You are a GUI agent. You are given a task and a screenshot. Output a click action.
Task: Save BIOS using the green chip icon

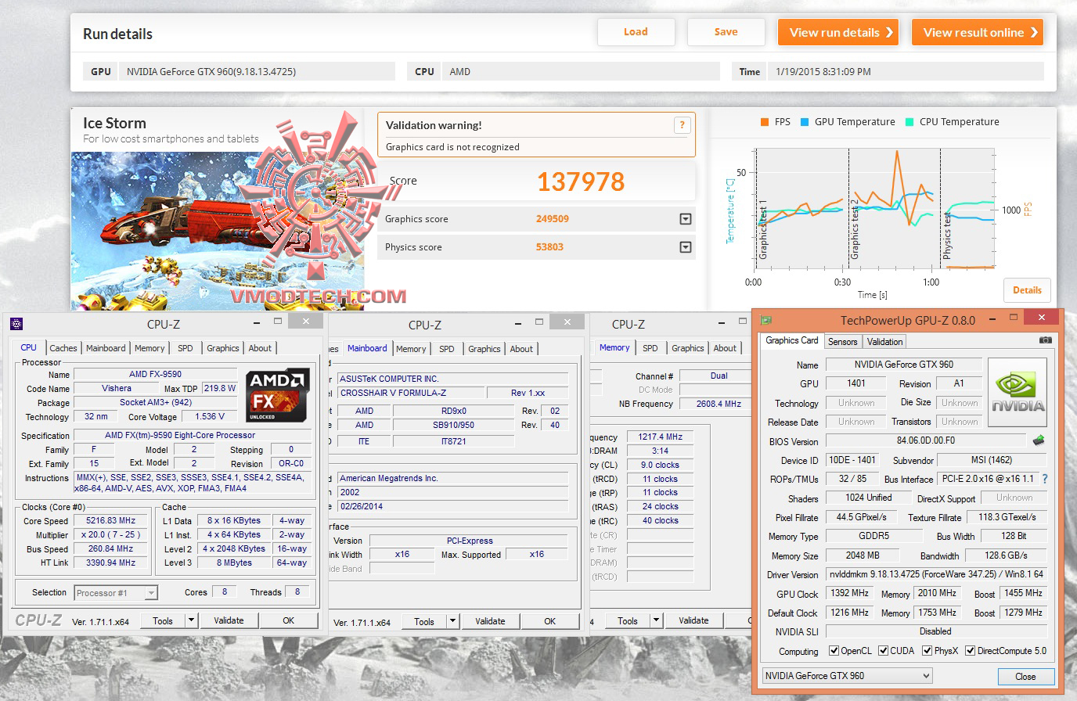tap(1039, 440)
